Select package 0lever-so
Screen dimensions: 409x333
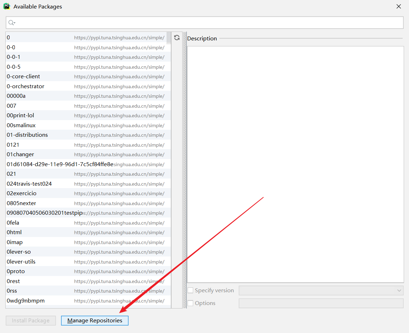click(88, 252)
